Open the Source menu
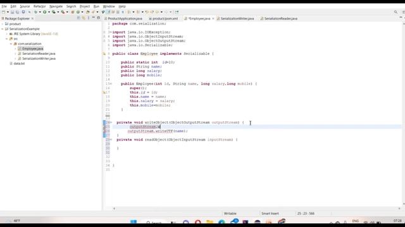 click(25, 6)
